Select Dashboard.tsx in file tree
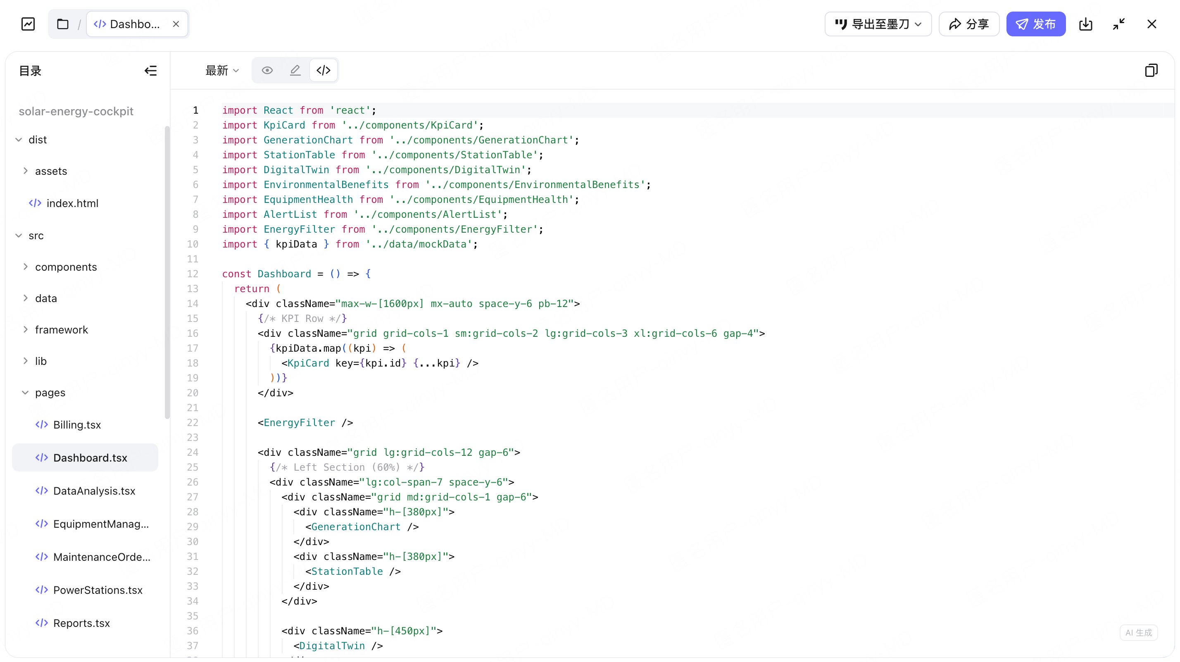The height and width of the screenshot is (662, 1180). [85, 458]
